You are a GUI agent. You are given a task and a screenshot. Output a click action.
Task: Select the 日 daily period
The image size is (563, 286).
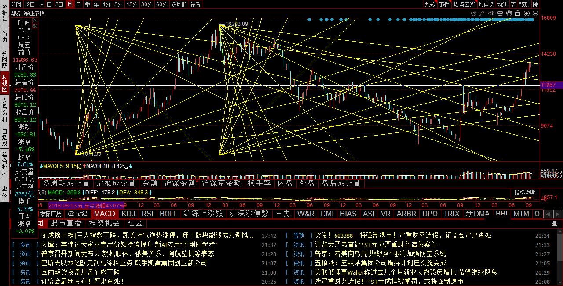(x=49, y=4)
